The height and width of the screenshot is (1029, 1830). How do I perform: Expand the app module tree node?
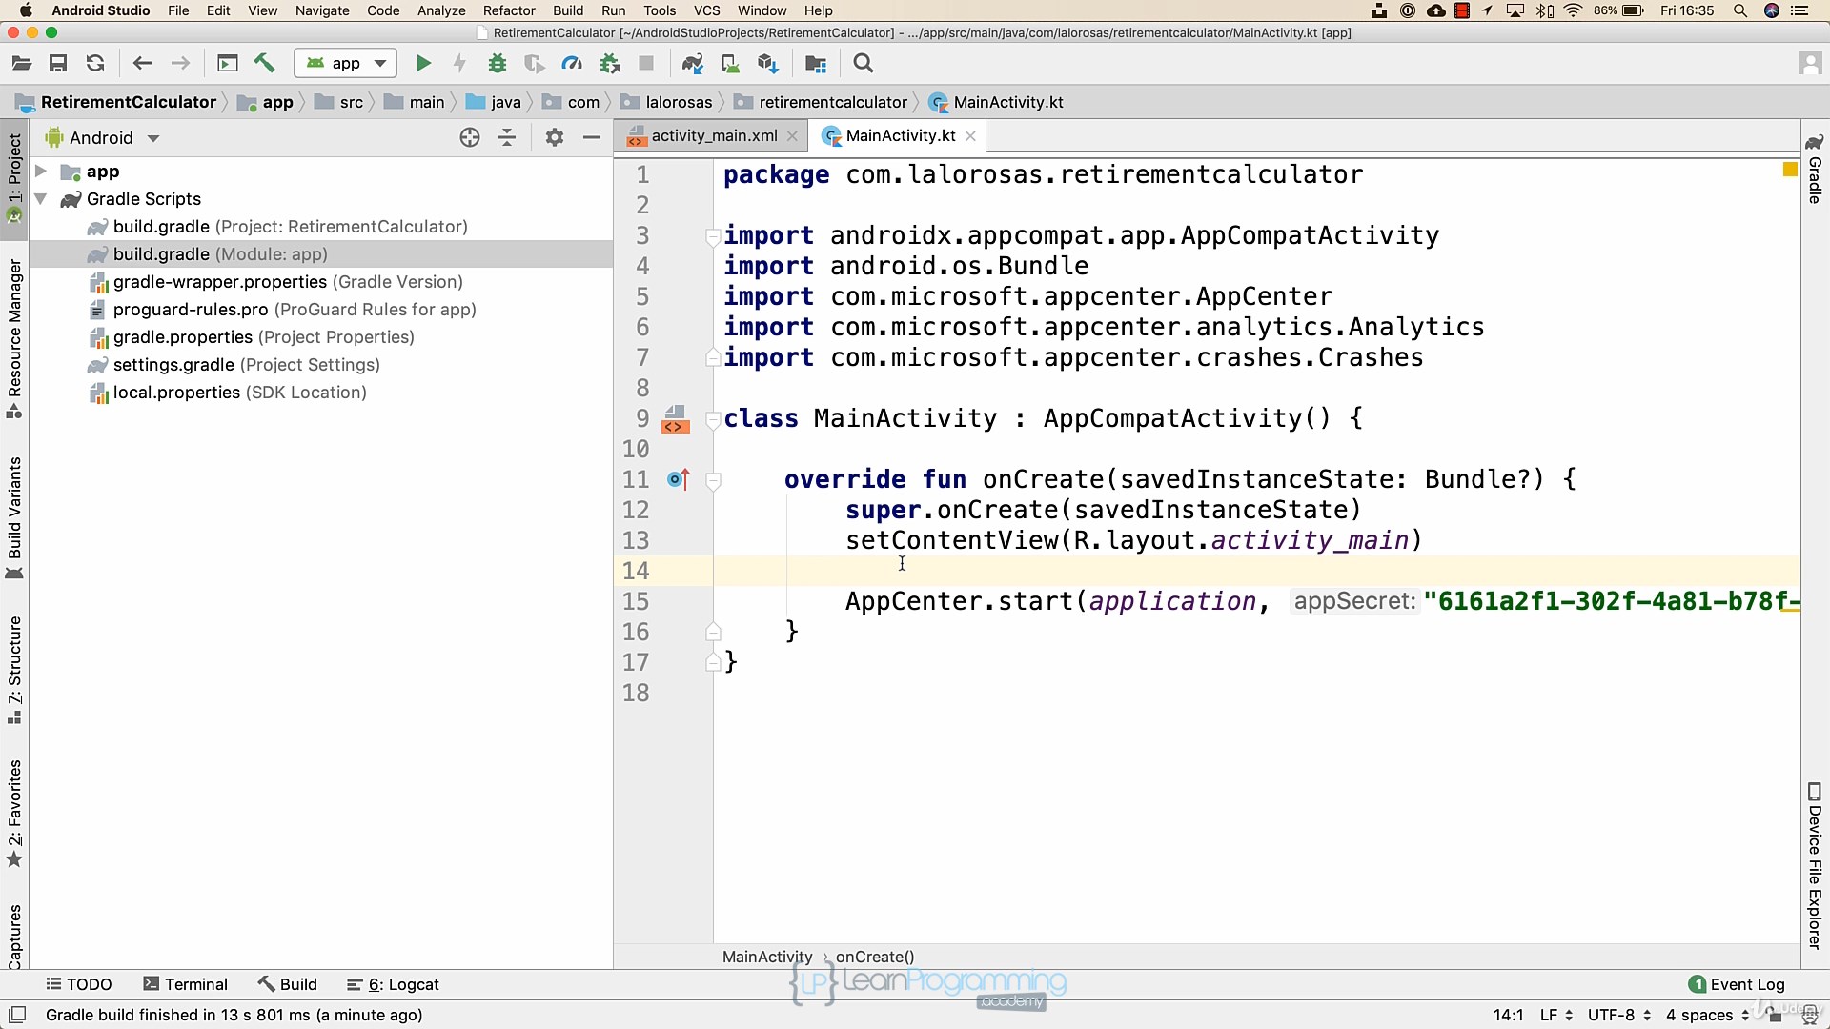click(41, 171)
